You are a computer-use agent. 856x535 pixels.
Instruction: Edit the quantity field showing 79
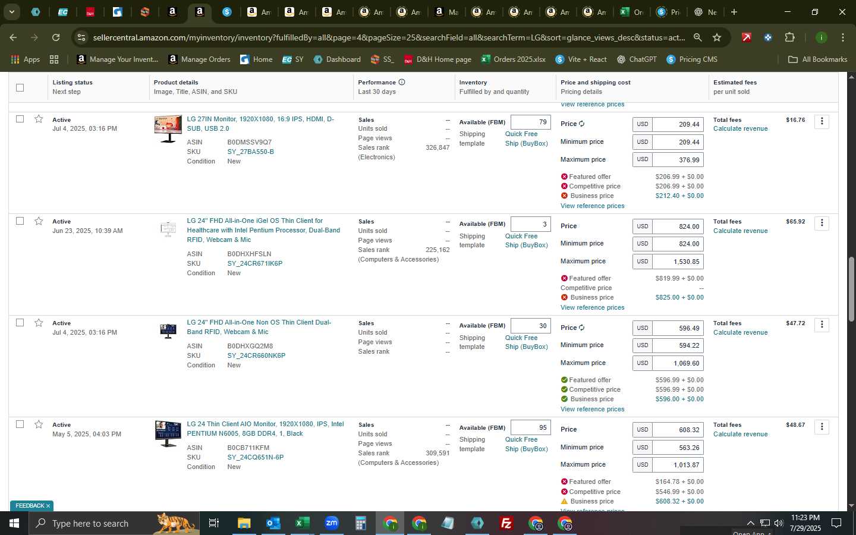click(530, 122)
